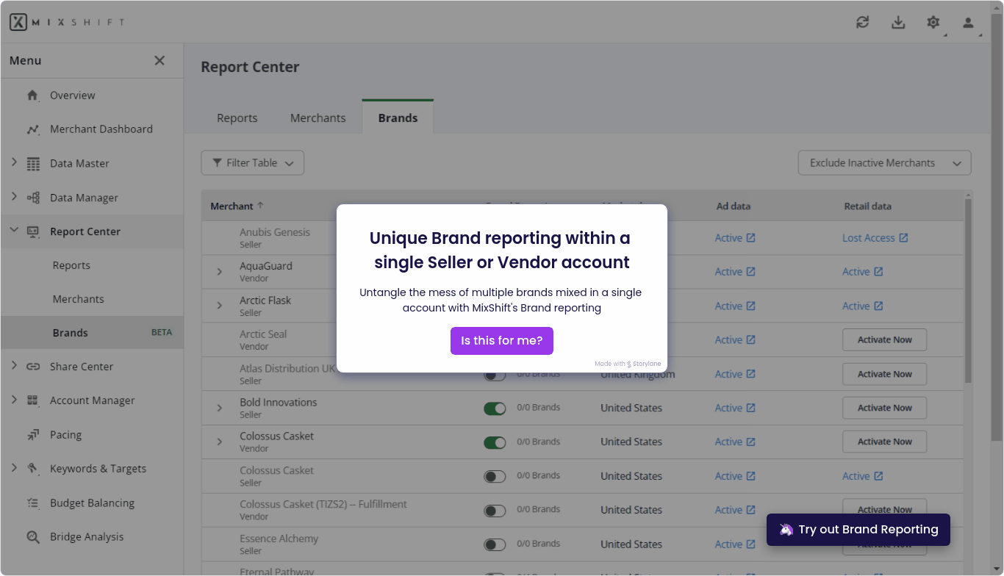The width and height of the screenshot is (1004, 576).
Task: Open the download exports icon
Action: (897, 22)
